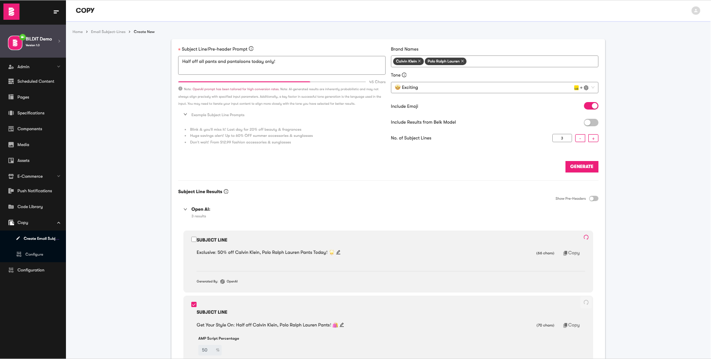The height and width of the screenshot is (359, 711).
Task: Toggle the Include Emoji switch off
Action: point(591,106)
